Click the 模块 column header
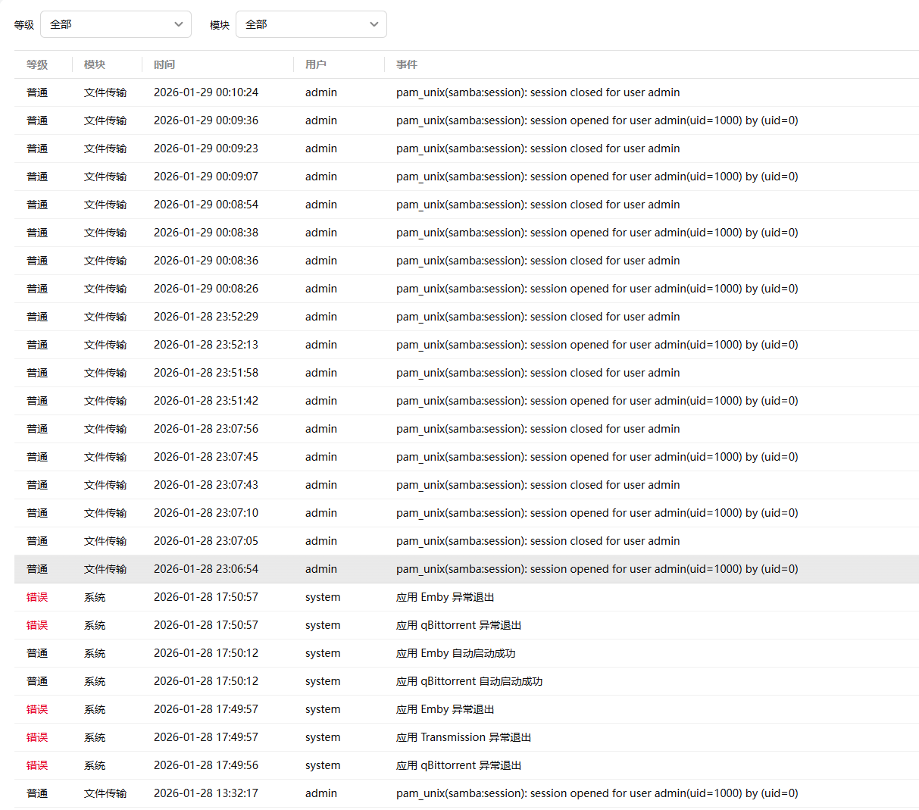The height and width of the screenshot is (810, 919). tap(95, 64)
